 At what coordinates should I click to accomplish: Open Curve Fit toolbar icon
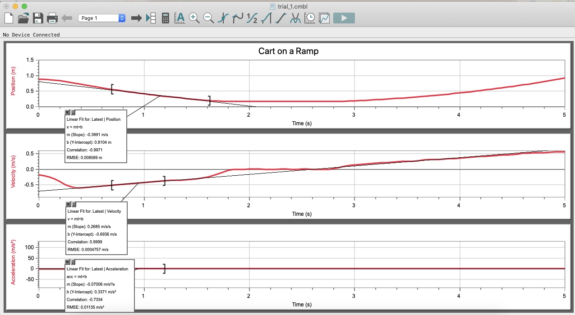pos(295,18)
